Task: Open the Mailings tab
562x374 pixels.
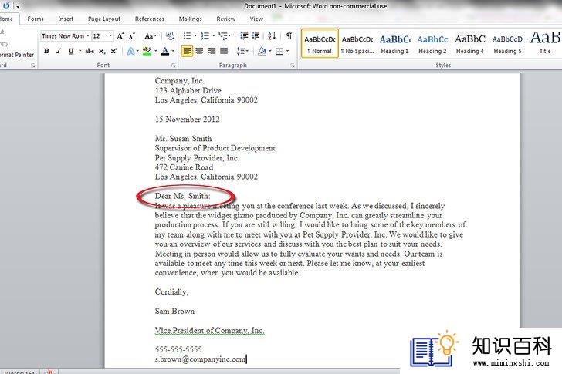Action: click(x=191, y=19)
